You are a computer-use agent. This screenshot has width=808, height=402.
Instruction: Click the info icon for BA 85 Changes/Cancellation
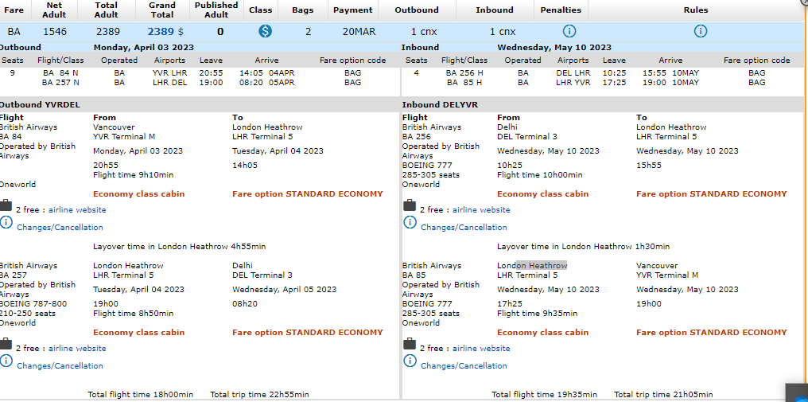410,361
